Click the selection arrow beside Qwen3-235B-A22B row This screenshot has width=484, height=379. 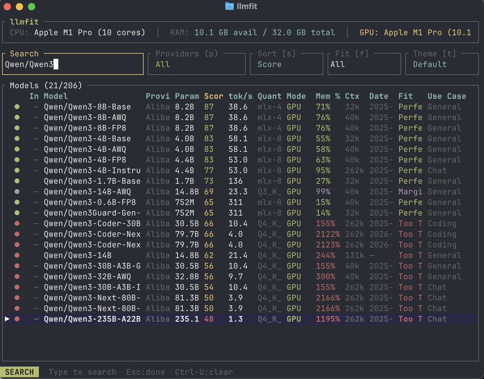coord(7,319)
